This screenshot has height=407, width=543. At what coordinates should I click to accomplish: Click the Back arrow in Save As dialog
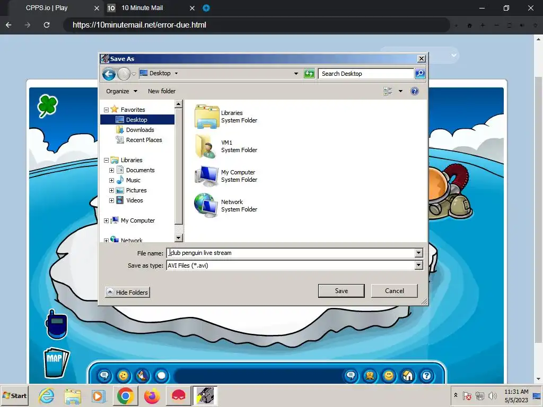click(109, 74)
